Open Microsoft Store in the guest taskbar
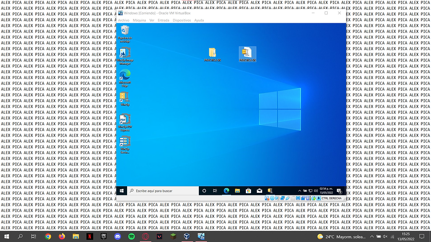Screen dimensions: 431x242 click(248, 191)
